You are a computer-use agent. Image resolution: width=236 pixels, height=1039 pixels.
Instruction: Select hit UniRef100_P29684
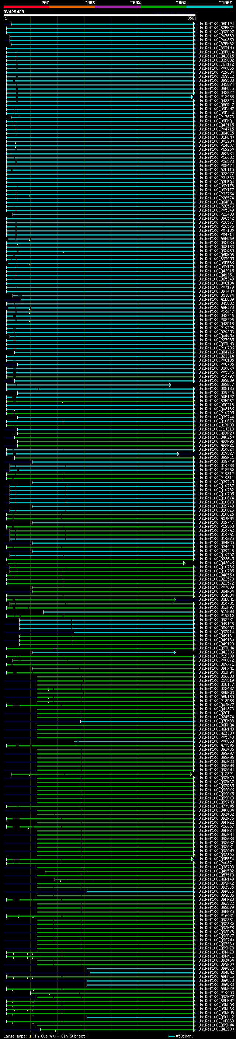(216, 73)
